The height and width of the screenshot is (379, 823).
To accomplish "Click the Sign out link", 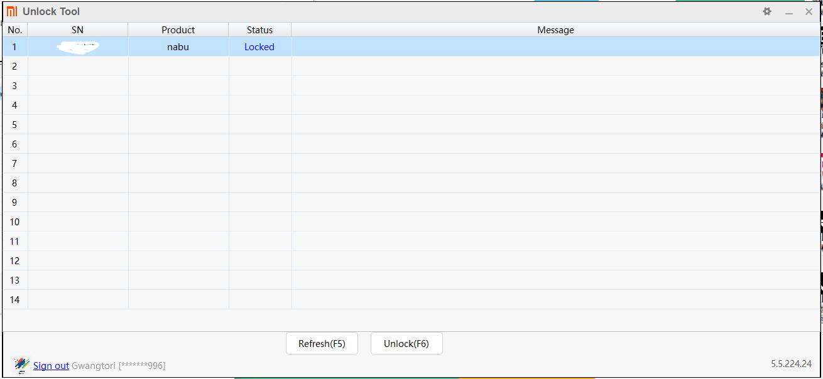I will [51, 365].
